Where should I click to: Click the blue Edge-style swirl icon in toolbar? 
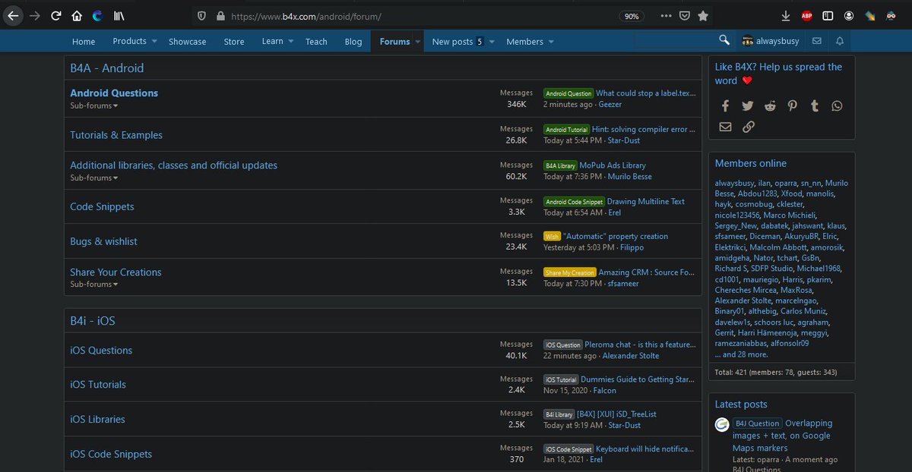[x=97, y=15]
